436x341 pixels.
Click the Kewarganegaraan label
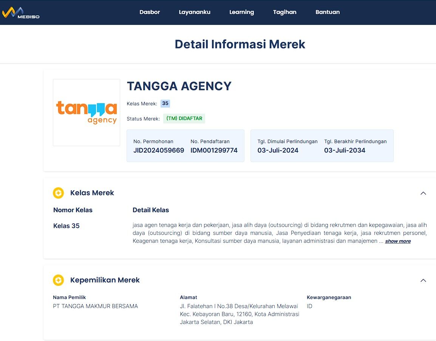click(329, 297)
